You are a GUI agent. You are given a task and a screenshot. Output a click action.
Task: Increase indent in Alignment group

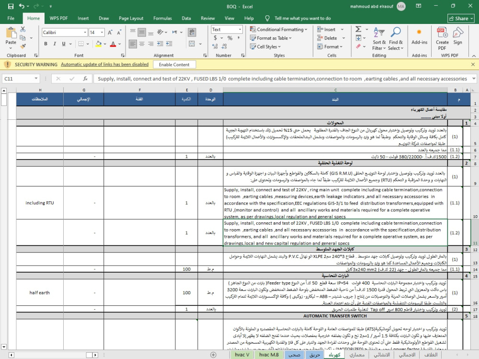160,44
